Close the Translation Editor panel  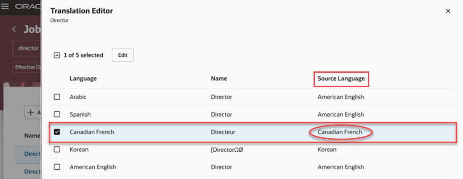[448, 11]
